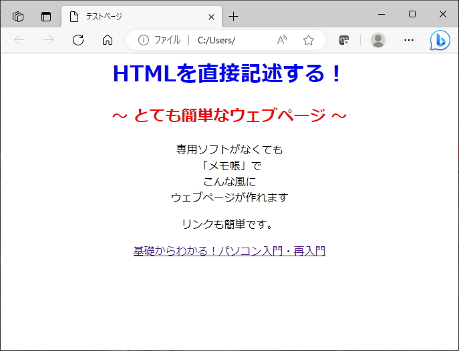459x351 pixels.
Task: Open a new tab with the plus button
Action: click(233, 17)
